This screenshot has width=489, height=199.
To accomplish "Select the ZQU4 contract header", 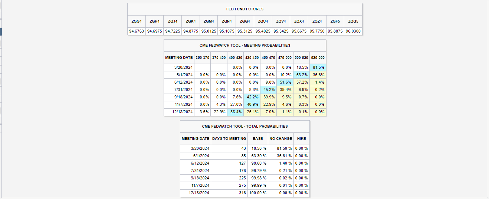I will point(263,21).
